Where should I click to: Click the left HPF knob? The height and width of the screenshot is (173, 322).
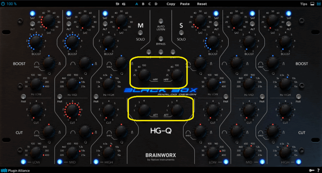point(144,75)
